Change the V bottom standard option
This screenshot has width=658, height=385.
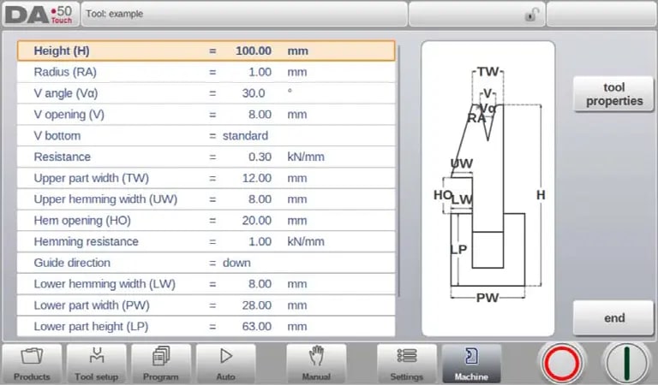coord(245,136)
